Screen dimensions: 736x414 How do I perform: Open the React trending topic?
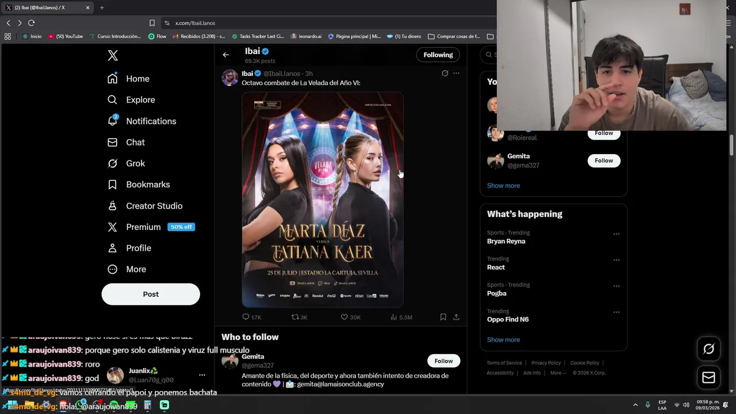point(496,267)
